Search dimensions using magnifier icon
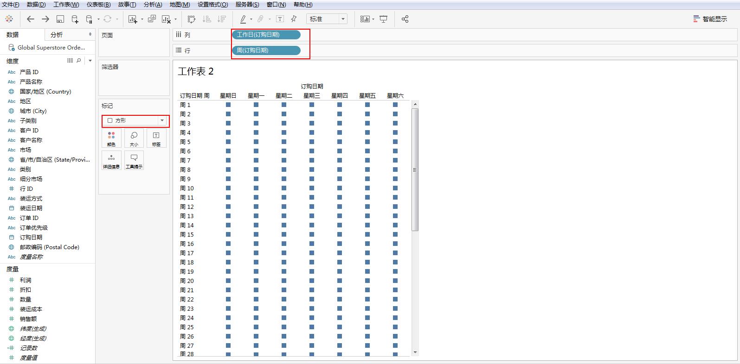The image size is (740, 364). click(79, 61)
